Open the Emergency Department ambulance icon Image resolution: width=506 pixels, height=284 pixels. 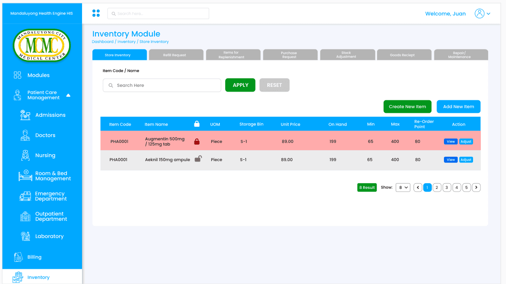(x=25, y=196)
